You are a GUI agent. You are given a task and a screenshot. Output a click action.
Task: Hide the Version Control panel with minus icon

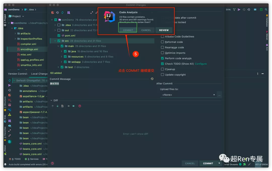click(263, 74)
